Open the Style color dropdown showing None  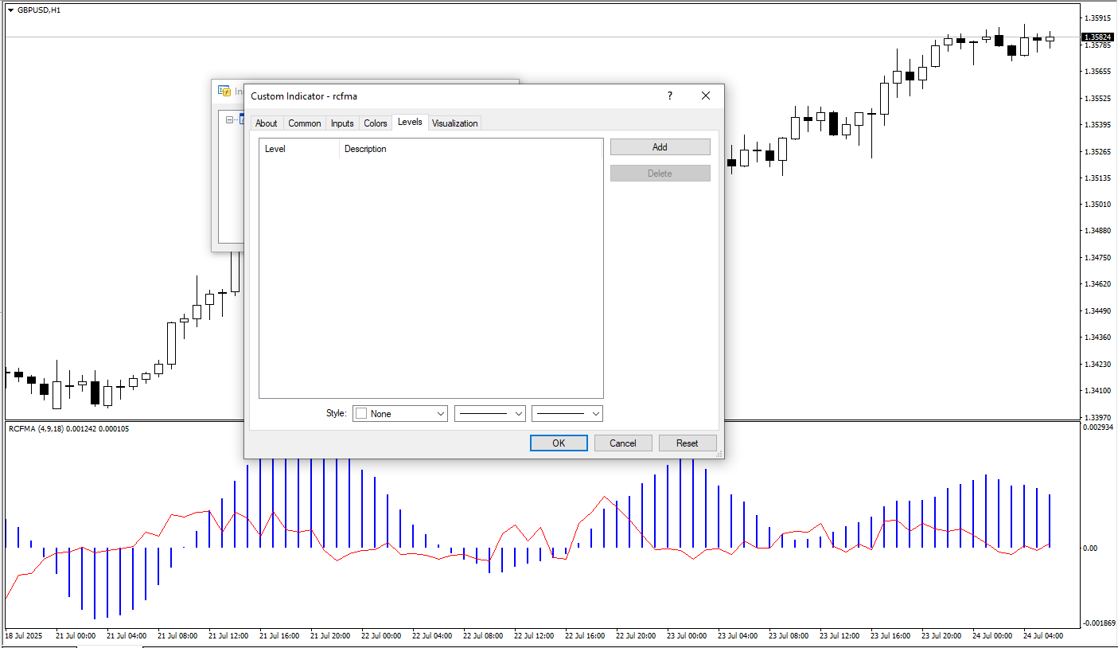[399, 414]
